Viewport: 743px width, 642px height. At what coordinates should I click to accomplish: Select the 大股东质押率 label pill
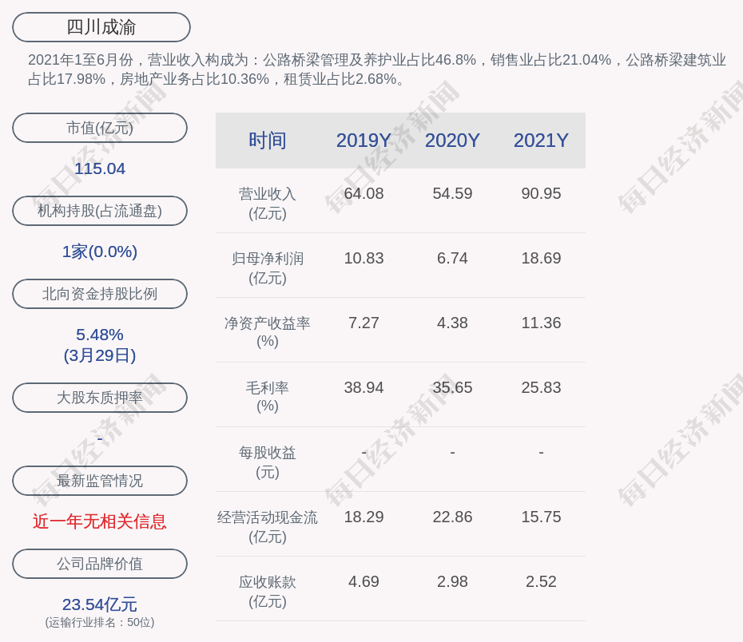(x=100, y=398)
